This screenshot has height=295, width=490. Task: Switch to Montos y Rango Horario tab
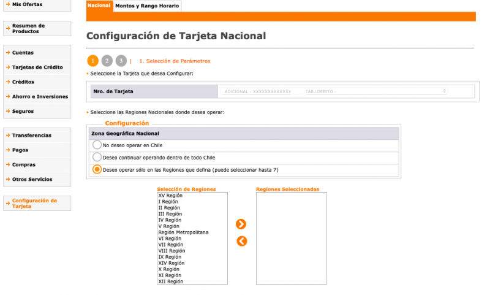[148, 6]
